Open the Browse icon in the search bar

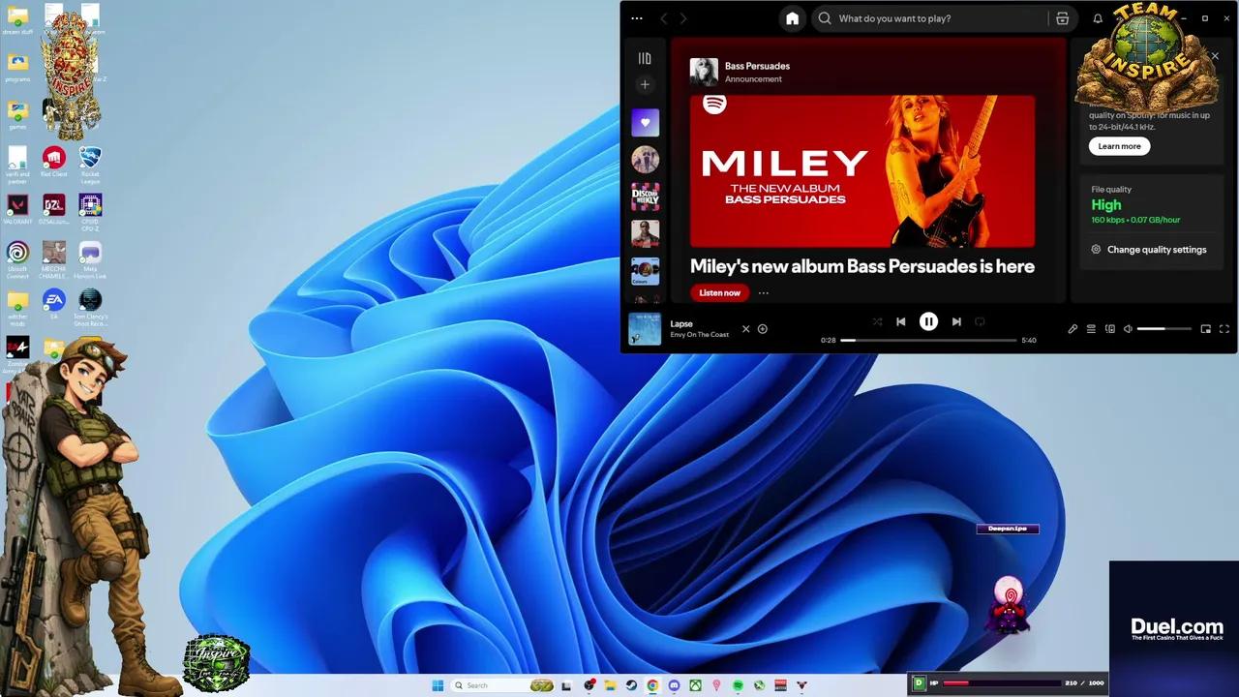pyautogui.click(x=1062, y=18)
